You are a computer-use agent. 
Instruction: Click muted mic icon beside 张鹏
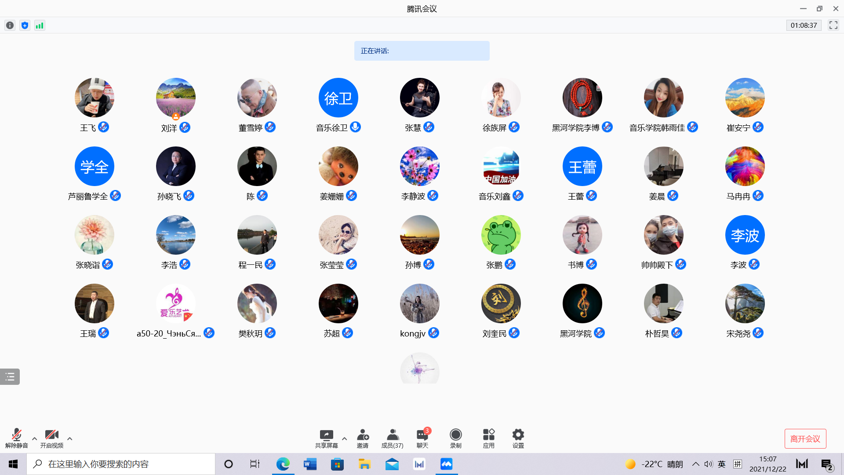point(510,264)
